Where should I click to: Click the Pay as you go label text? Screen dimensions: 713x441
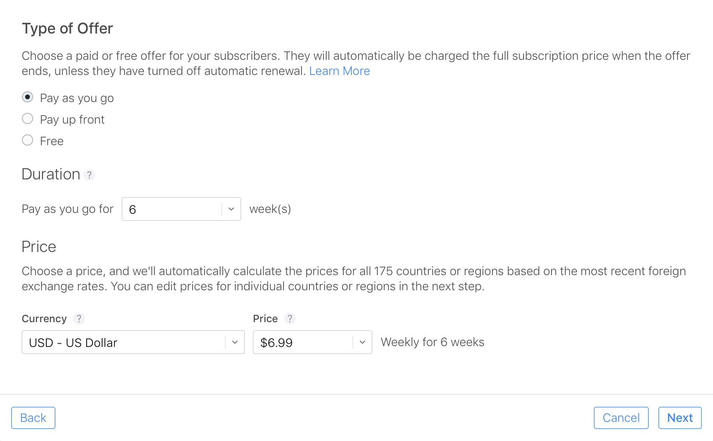coord(77,98)
